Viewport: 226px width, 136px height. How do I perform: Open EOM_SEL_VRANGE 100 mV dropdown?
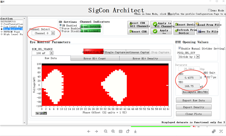click(52, 53)
